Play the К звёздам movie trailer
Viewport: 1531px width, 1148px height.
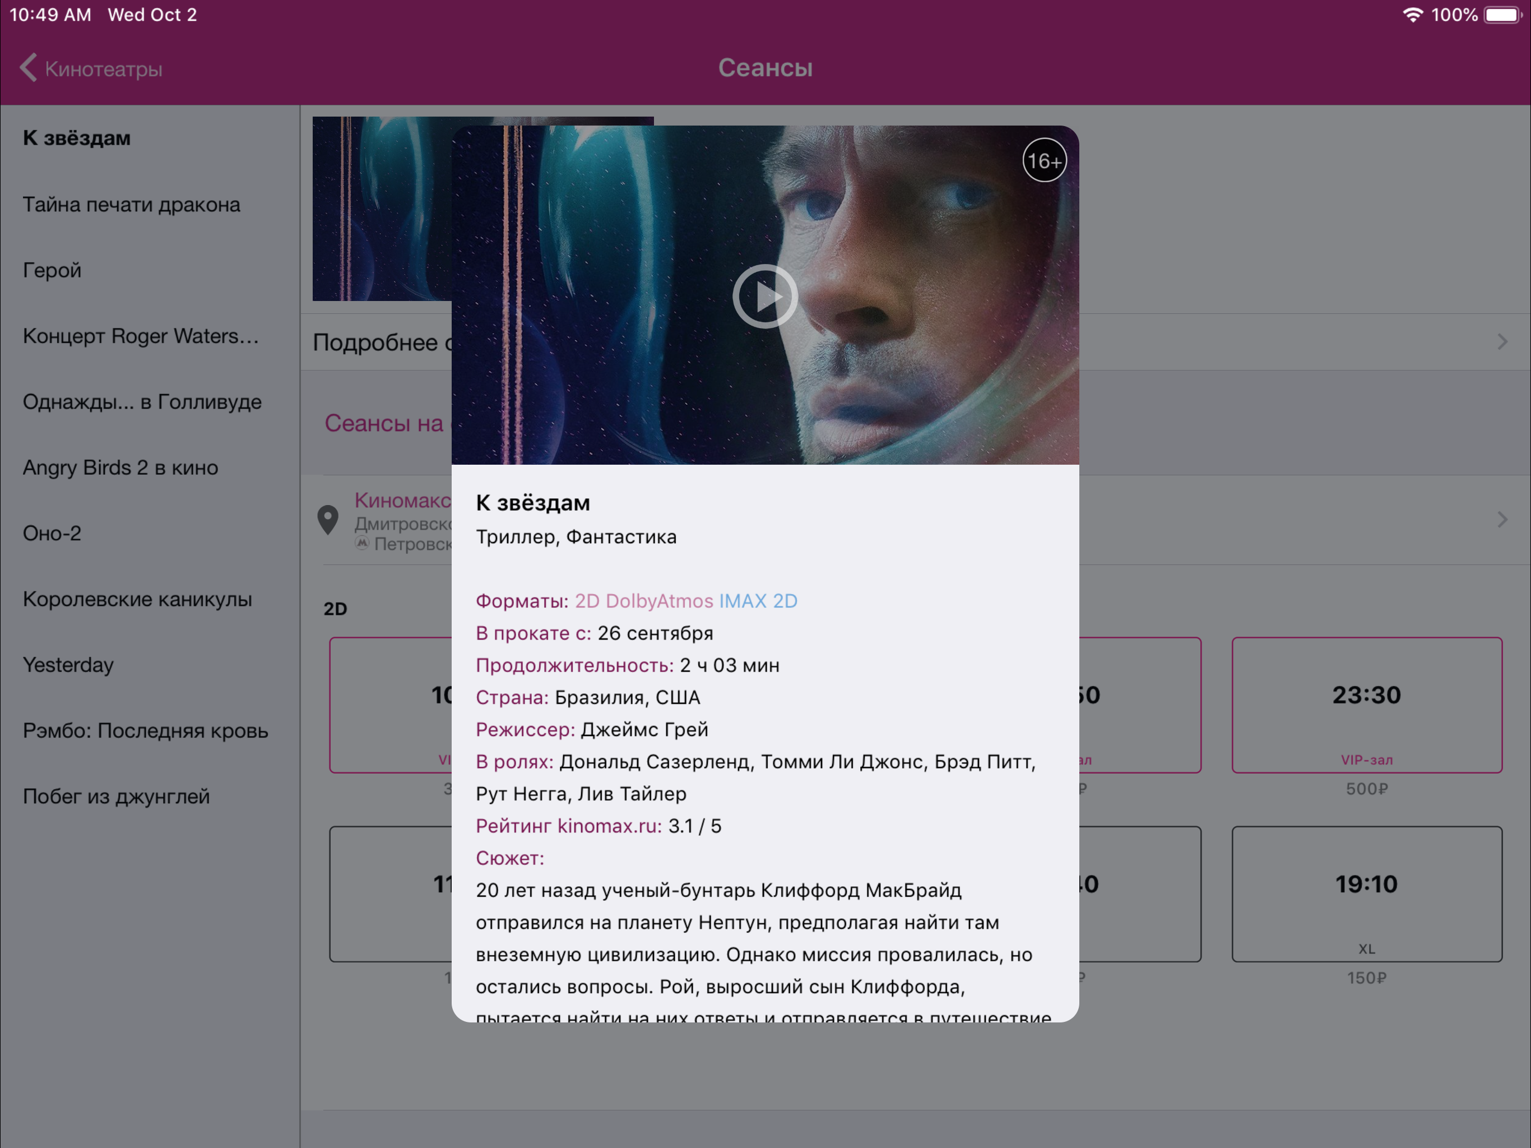pyautogui.click(x=764, y=297)
